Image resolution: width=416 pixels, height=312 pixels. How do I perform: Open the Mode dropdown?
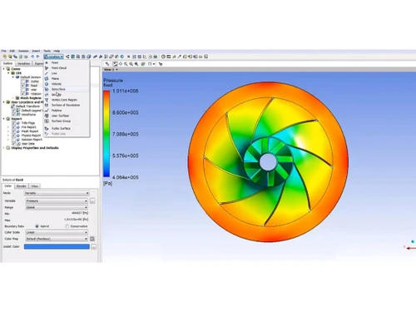(57, 193)
